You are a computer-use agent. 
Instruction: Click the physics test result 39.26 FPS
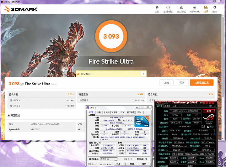(139, 100)
